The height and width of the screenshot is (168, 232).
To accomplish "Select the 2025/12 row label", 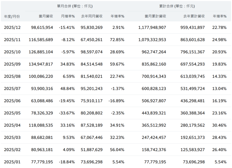I will pos(12,28).
